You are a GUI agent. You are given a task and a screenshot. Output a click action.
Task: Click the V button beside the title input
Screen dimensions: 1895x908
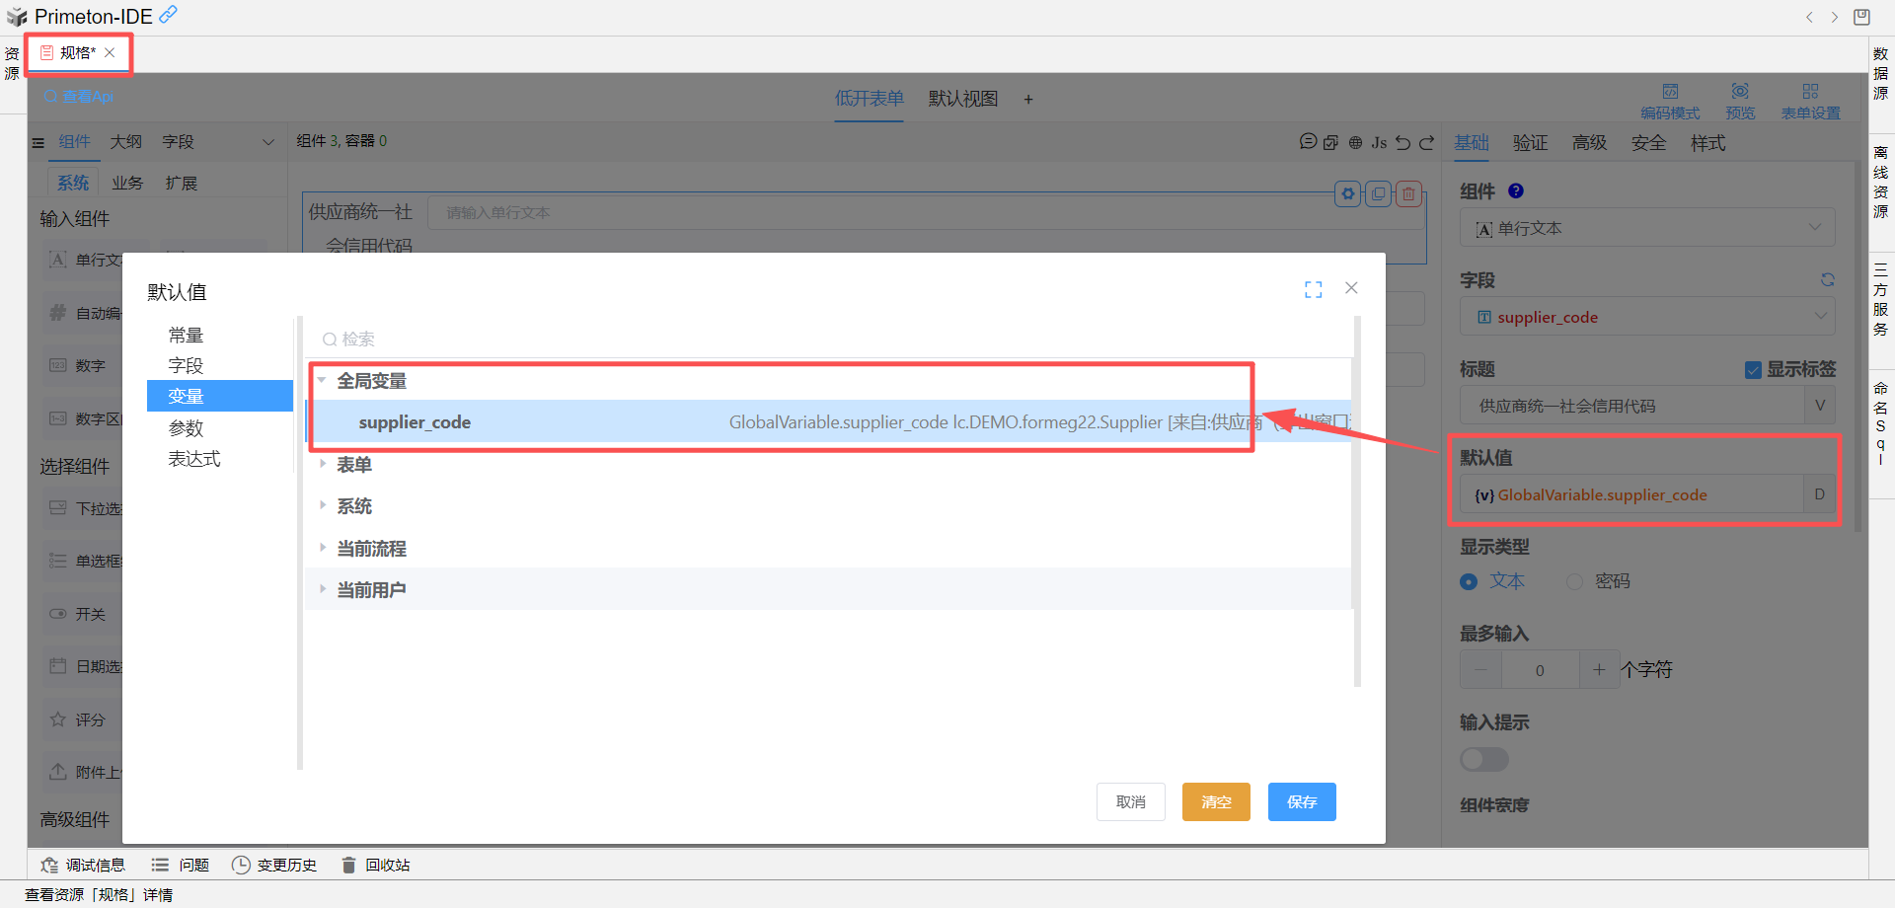(x=1820, y=406)
